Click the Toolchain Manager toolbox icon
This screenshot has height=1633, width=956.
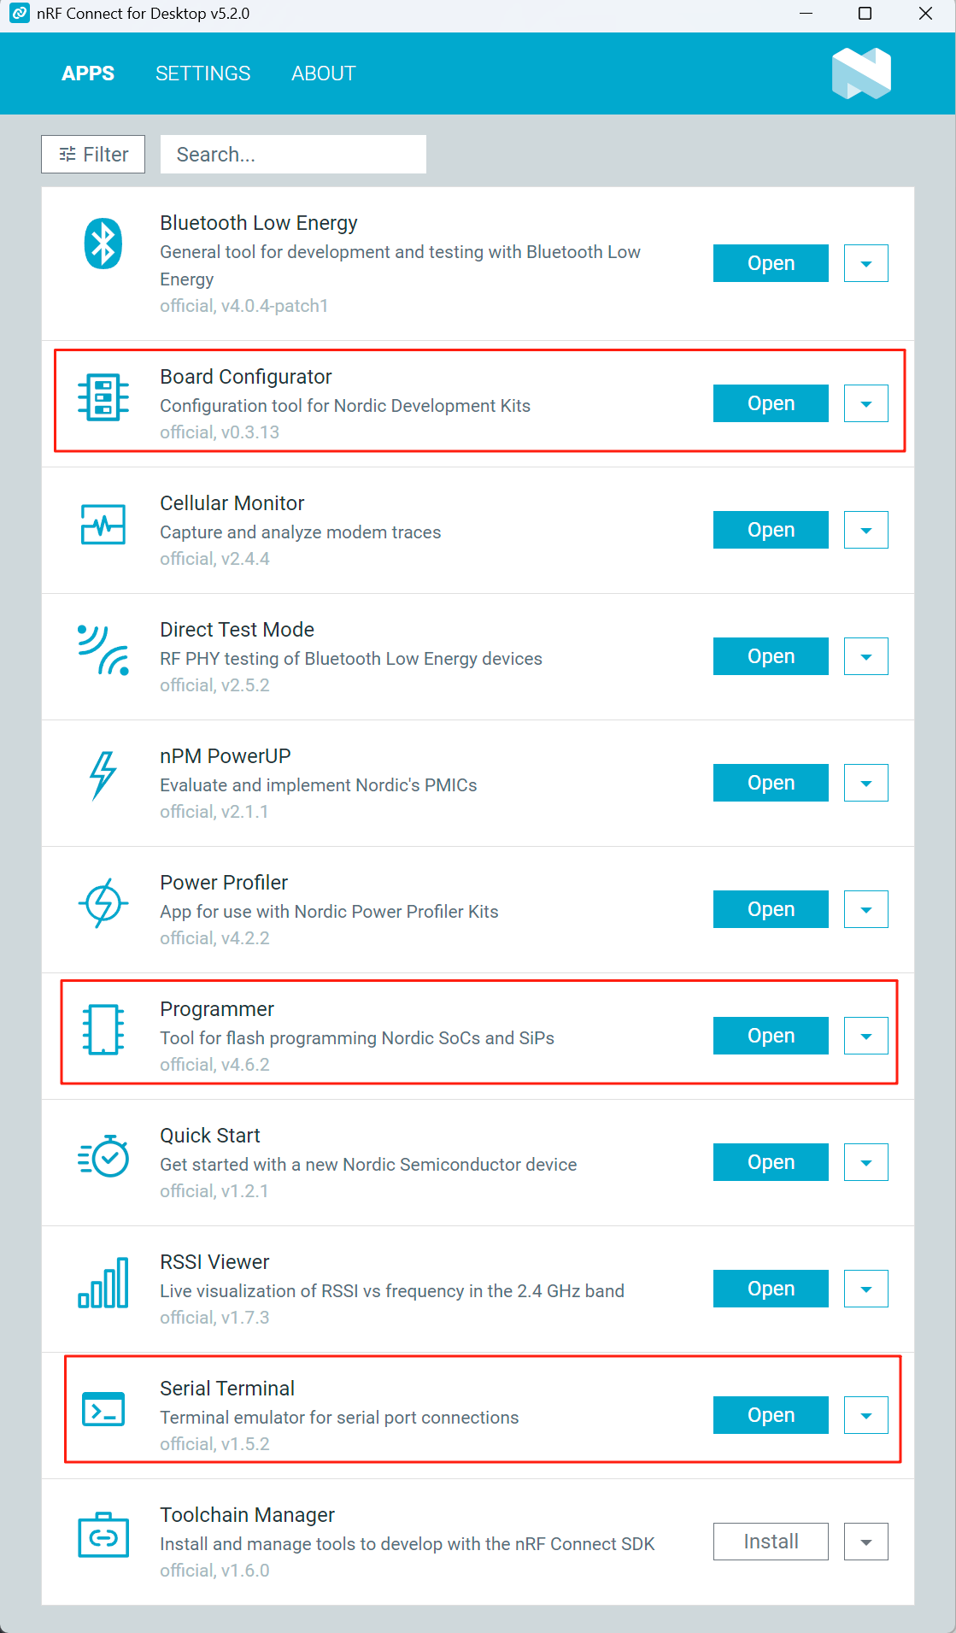coord(103,1536)
